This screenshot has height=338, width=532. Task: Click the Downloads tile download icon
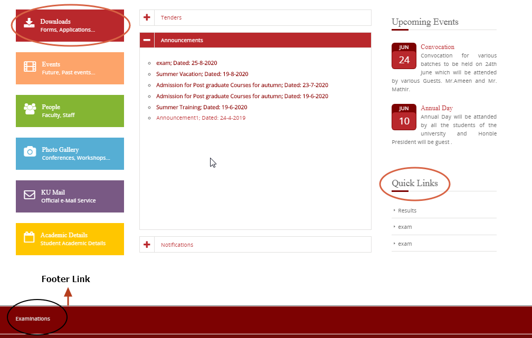(30, 23)
